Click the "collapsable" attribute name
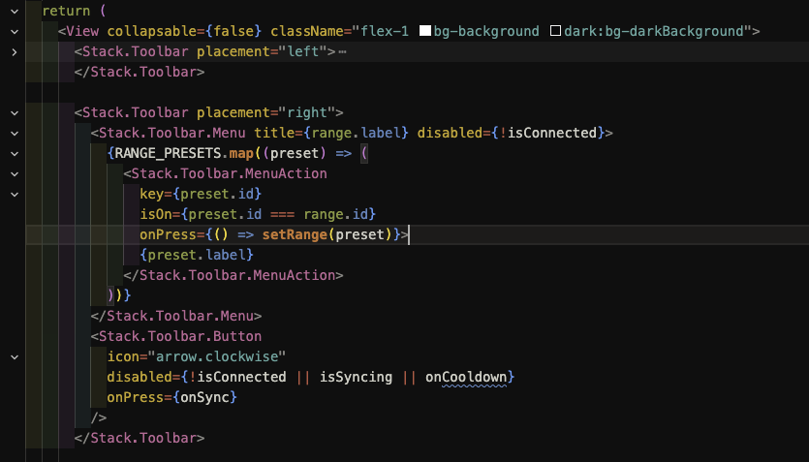809x462 pixels. click(152, 31)
